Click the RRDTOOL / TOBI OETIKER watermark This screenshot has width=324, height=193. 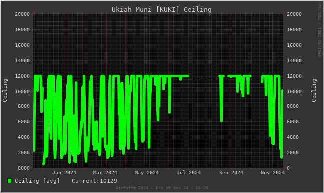[x=319, y=30]
